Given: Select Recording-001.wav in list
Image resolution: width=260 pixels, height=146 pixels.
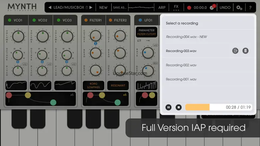Looking at the screenshot, I should [208, 79].
